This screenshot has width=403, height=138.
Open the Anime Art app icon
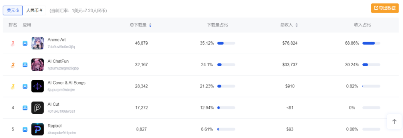point(38,43)
